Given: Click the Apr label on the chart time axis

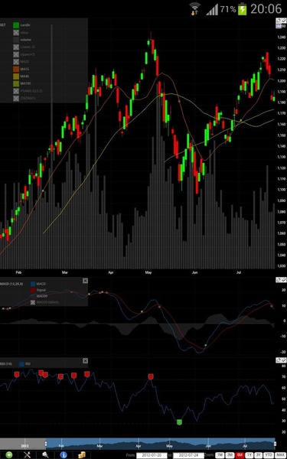Looking at the screenshot, I should click(x=111, y=272).
